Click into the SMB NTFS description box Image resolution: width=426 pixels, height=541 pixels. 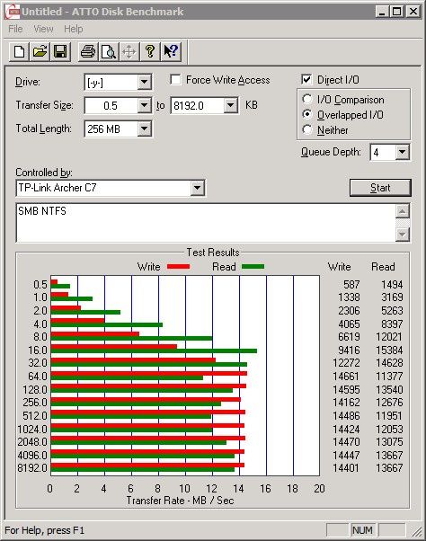206,223
